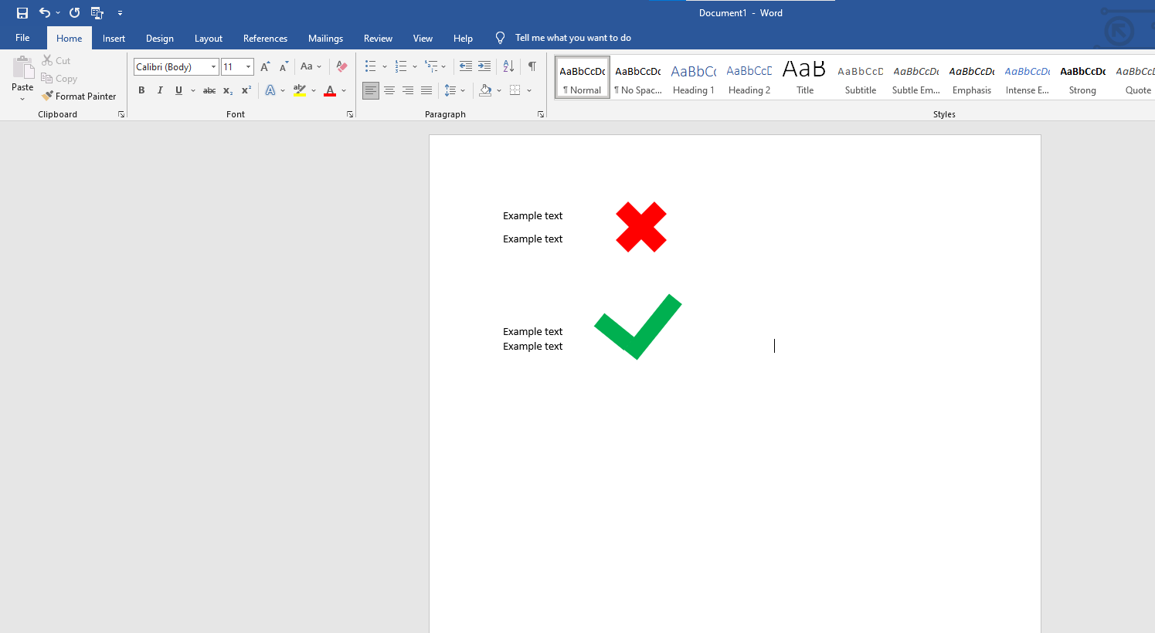Click the Format Painter button

tap(79, 96)
